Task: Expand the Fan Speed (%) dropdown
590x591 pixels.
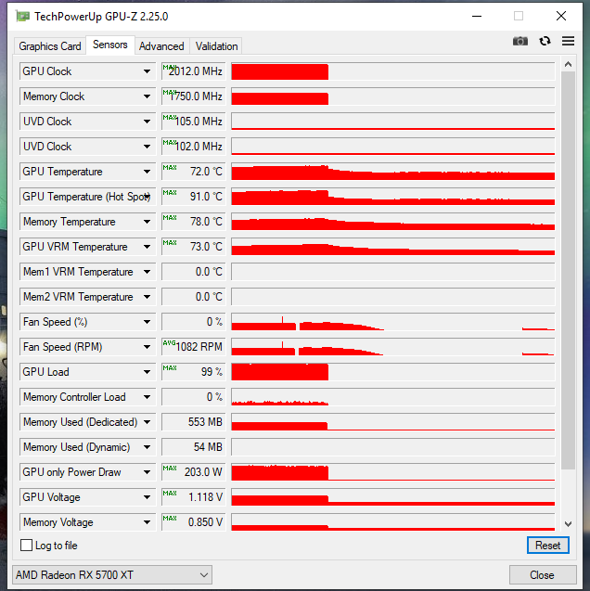Action: coord(147,322)
